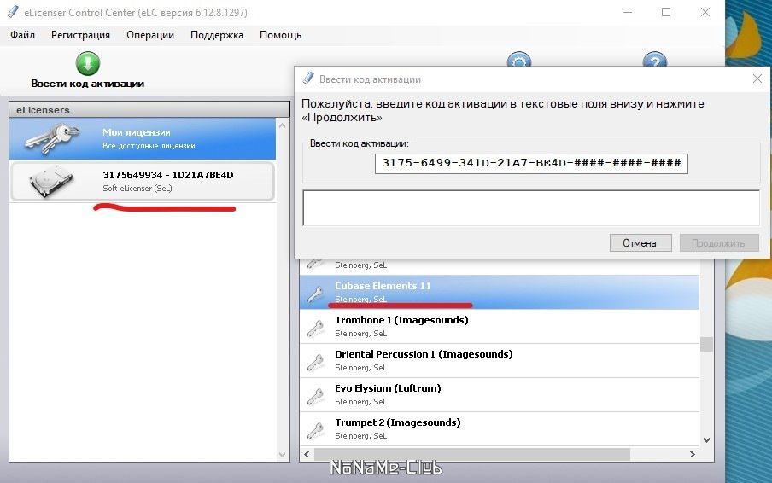This screenshot has height=483, width=772.
Task: Click the licenses list down scroll arrow
Action: 706,440
